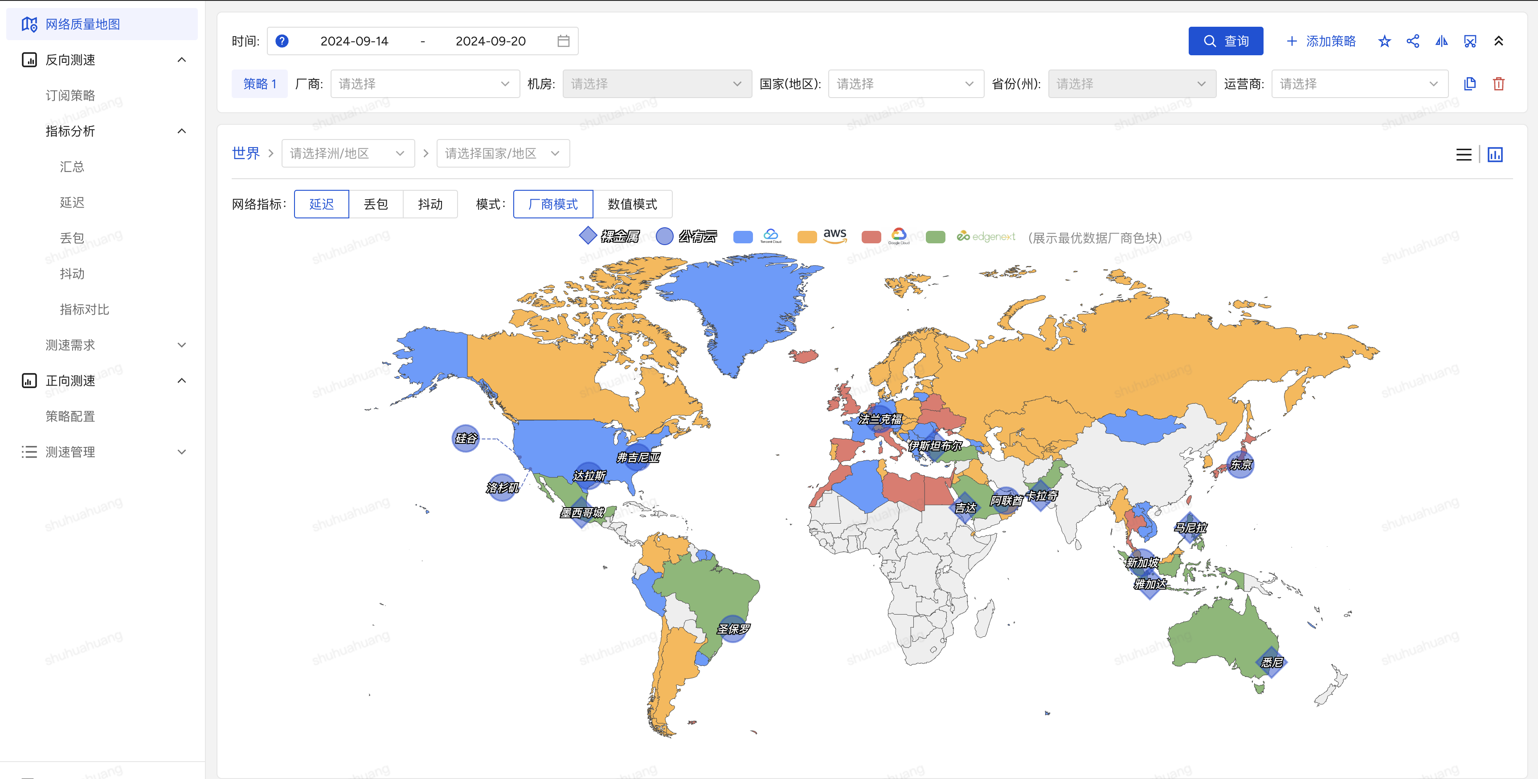Click the 硅谷 map marker
This screenshot has height=779, width=1538.
(x=466, y=439)
